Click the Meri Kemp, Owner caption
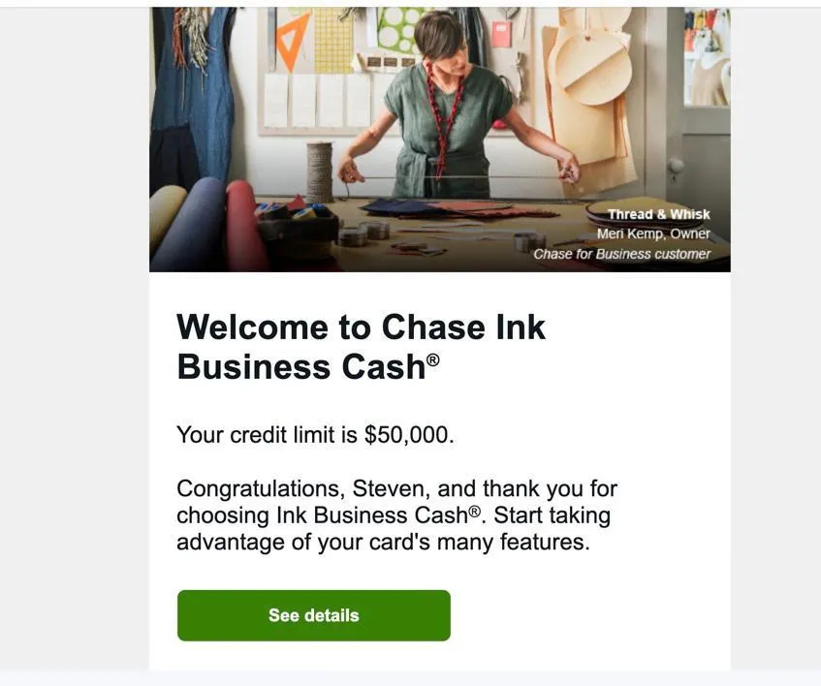The image size is (821, 686). click(x=653, y=234)
